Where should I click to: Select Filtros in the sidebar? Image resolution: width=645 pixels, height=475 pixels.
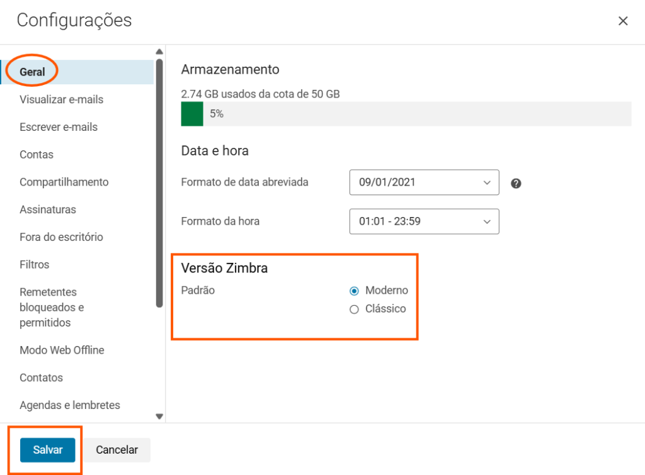tap(34, 265)
